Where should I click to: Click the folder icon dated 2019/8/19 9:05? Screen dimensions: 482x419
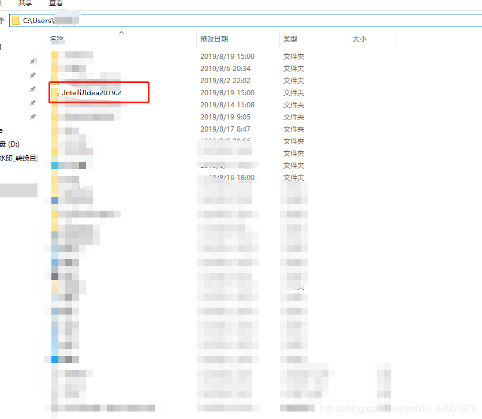click(x=55, y=117)
